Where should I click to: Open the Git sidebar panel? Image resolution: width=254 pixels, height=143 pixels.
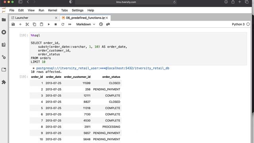(x=4, y=44)
